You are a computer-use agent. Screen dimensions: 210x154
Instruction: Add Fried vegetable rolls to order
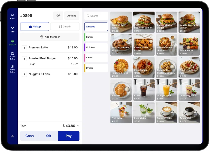[x=189, y=67]
